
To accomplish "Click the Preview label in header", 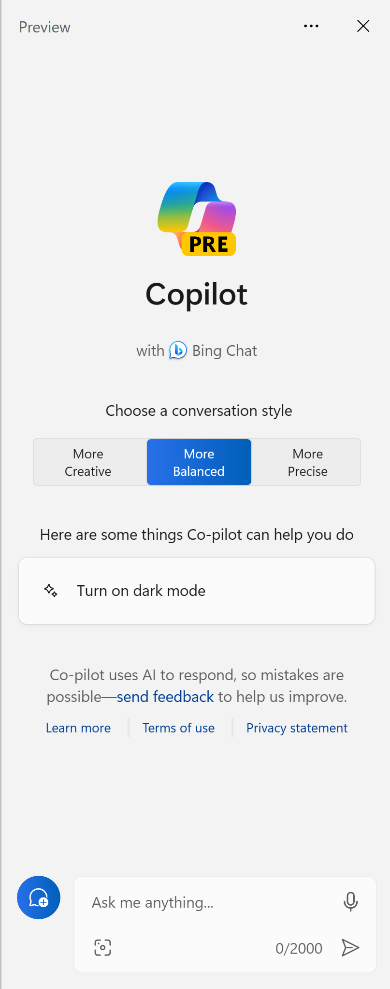I will coord(44,27).
